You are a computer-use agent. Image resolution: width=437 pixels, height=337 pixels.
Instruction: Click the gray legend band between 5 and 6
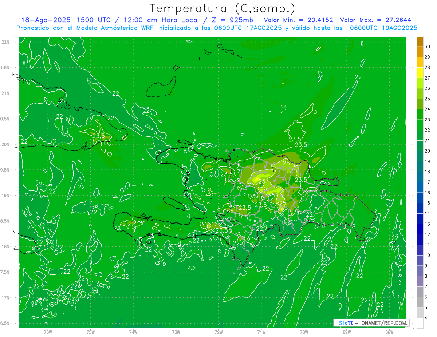[x=420, y=302]
